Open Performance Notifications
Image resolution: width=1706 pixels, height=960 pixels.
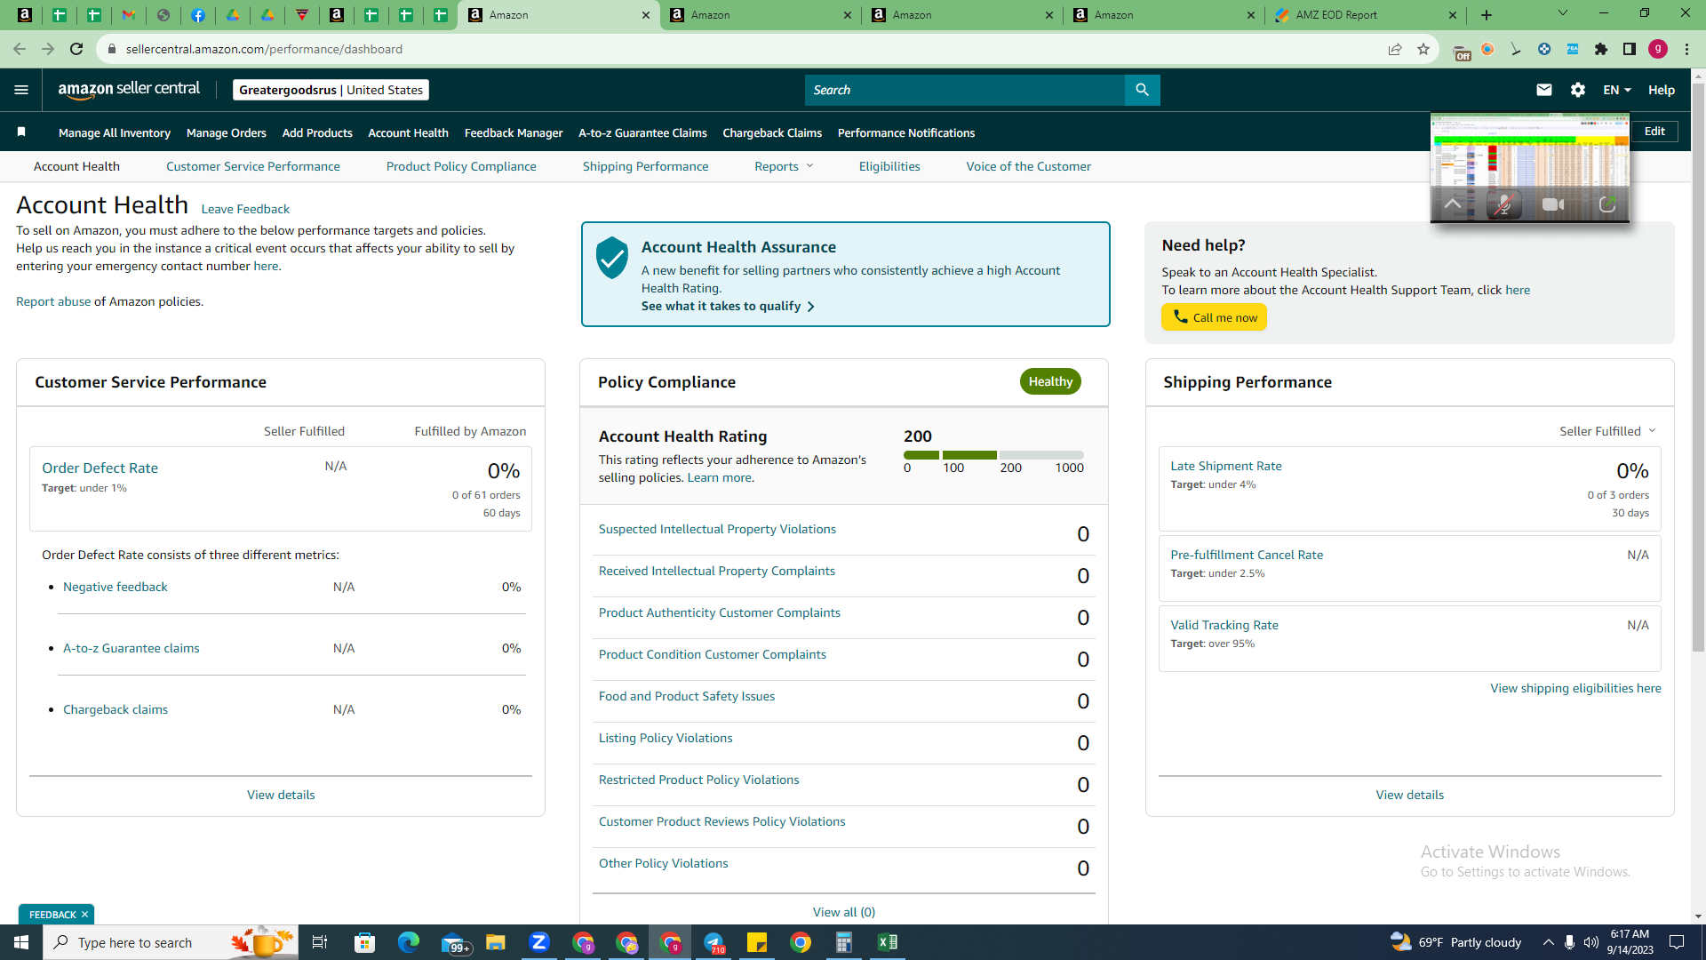[x=906, y=132]
